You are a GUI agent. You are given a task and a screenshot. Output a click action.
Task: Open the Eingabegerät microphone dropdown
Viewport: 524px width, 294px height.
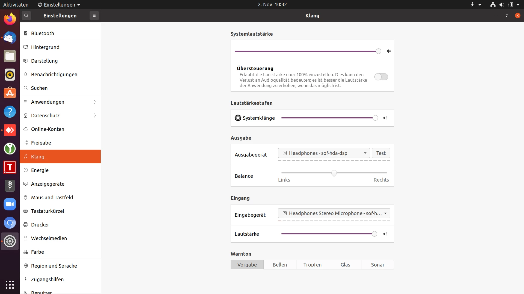[x=334, y=213]
